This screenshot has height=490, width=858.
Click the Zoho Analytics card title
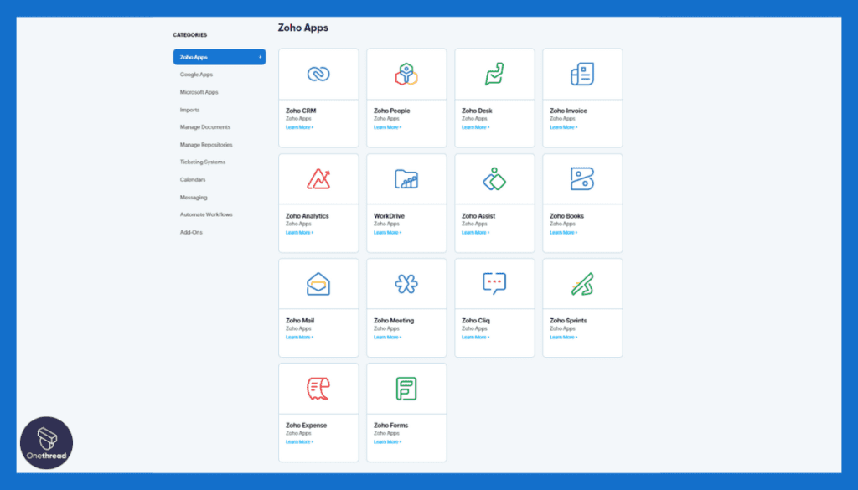coord(307,216)
